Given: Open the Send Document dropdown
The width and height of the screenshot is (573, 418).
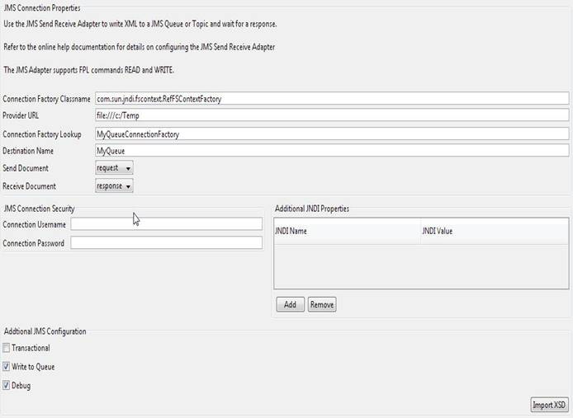Looking at the screenshot, I should click(x=114, y=168).
